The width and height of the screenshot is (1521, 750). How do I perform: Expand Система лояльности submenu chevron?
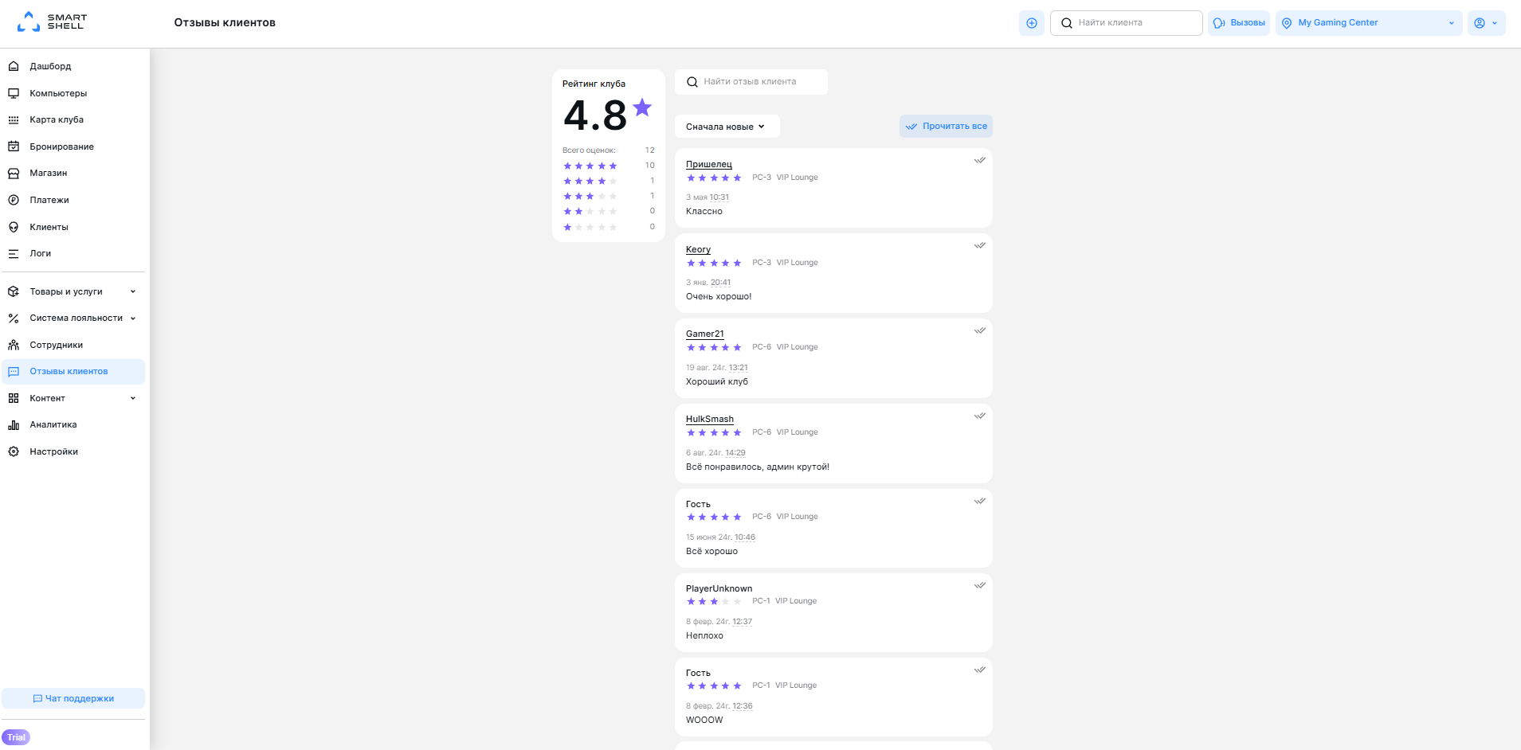(133, 318)
